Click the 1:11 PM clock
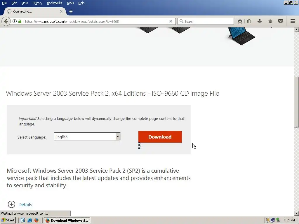 tap(289, 220)
